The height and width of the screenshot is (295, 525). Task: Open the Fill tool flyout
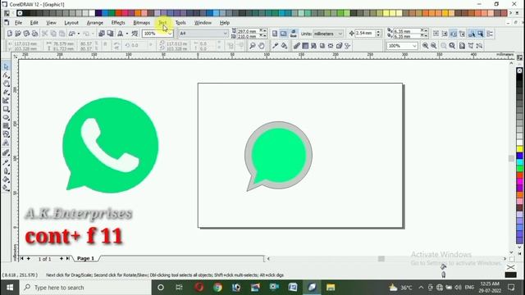pyautogui.click(x=6, y=179)
